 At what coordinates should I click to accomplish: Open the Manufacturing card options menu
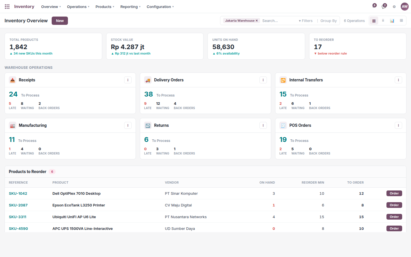128,125
